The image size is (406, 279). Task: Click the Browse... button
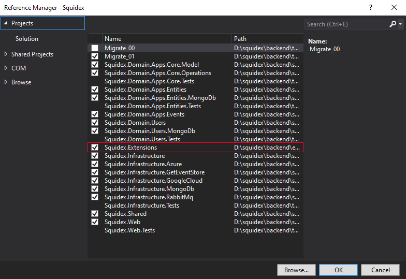click(296, 270)
